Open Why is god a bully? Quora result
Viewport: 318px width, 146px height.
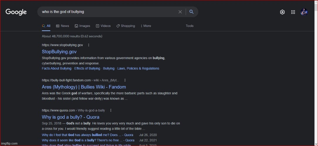[71, 117]
